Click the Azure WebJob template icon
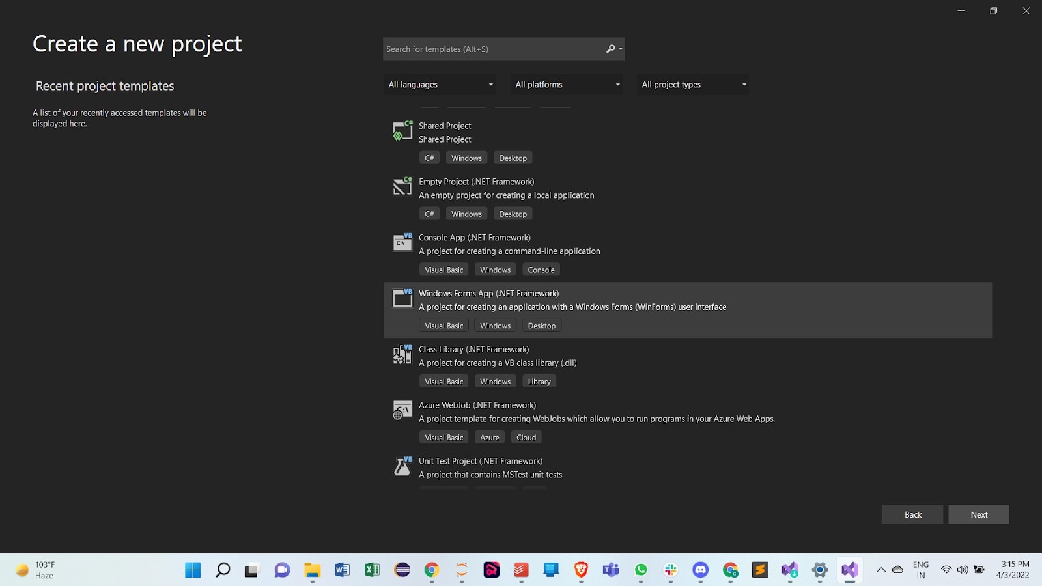1042x586 pixels. [x=402, y=410]
